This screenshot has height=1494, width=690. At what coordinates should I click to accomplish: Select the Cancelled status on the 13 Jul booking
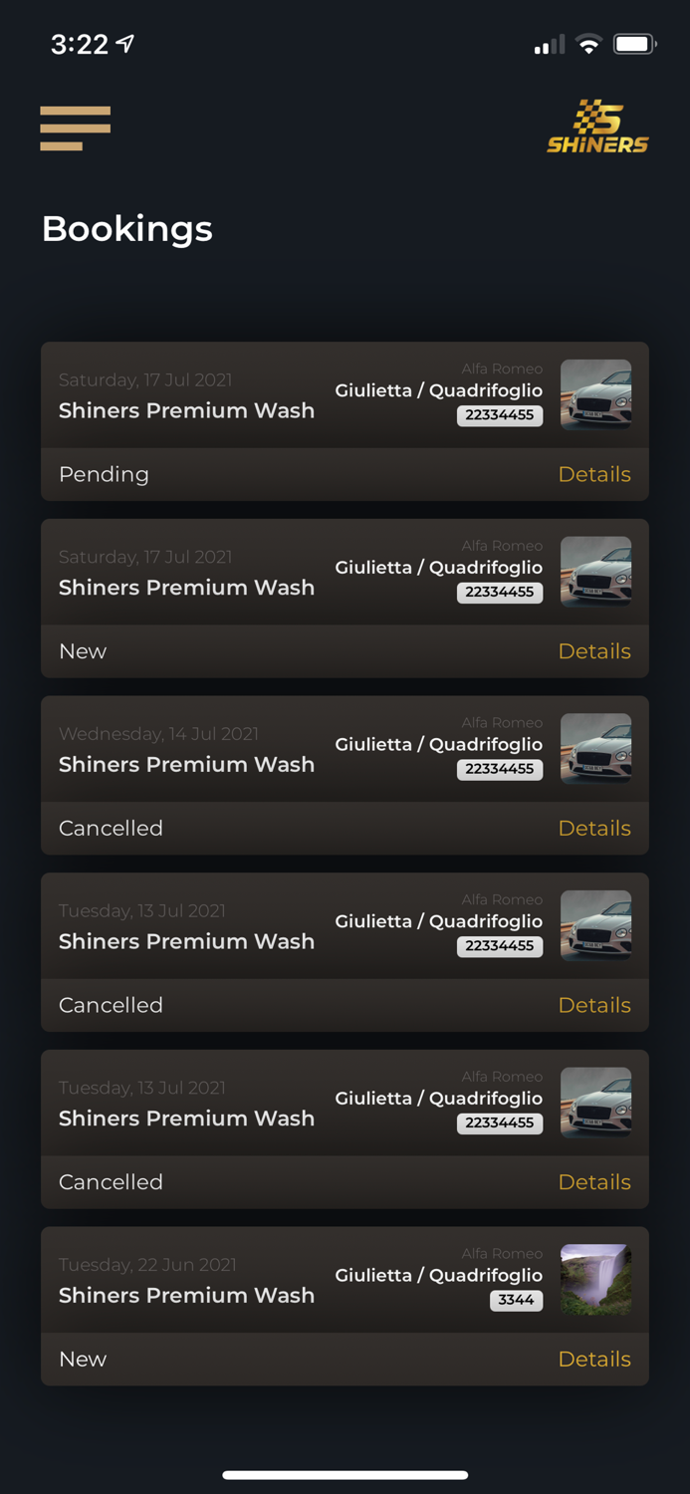pos(111,1005)
